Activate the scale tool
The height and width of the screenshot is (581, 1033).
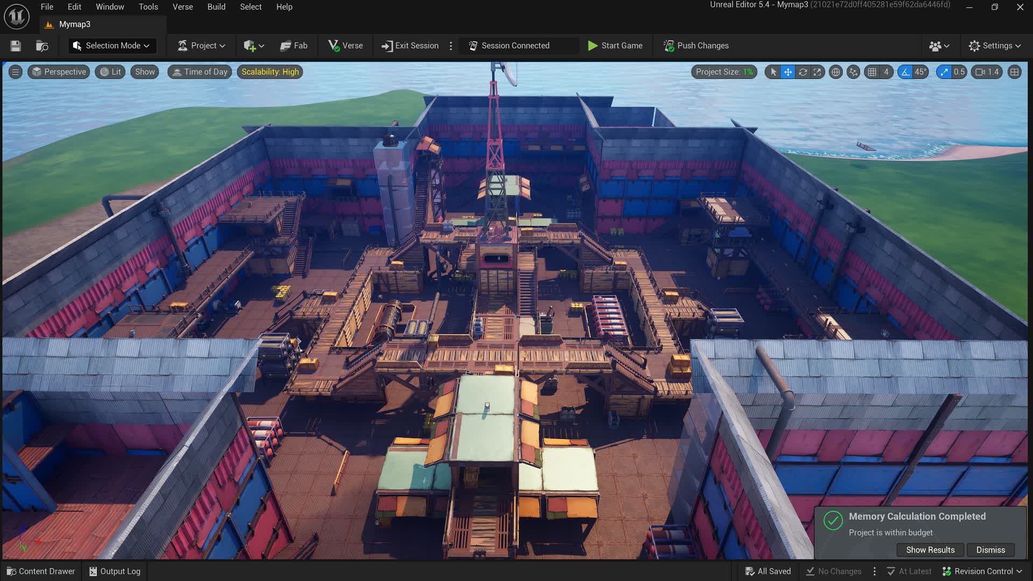(x=817, y=72)
